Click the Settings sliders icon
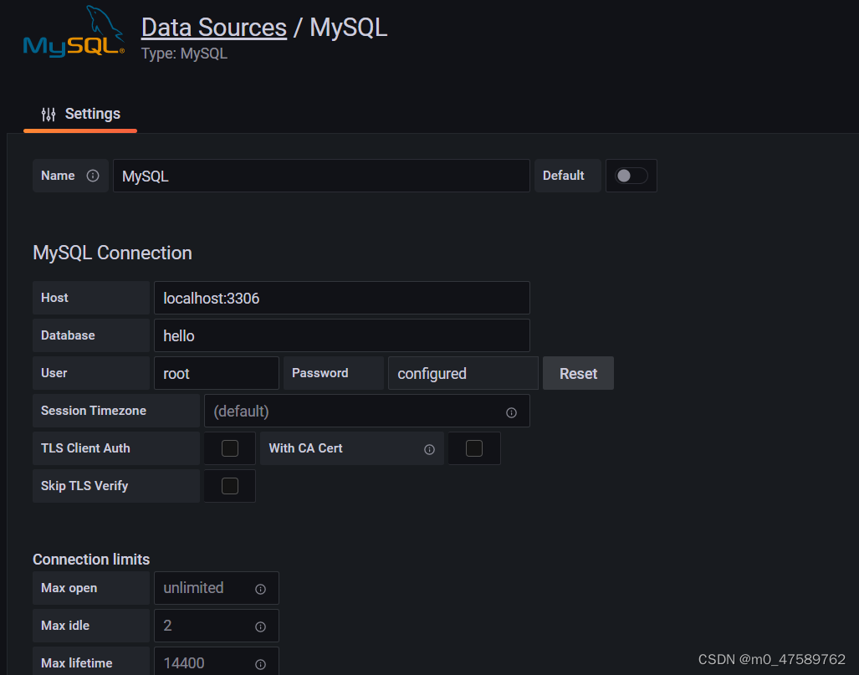 click(49, 115)
